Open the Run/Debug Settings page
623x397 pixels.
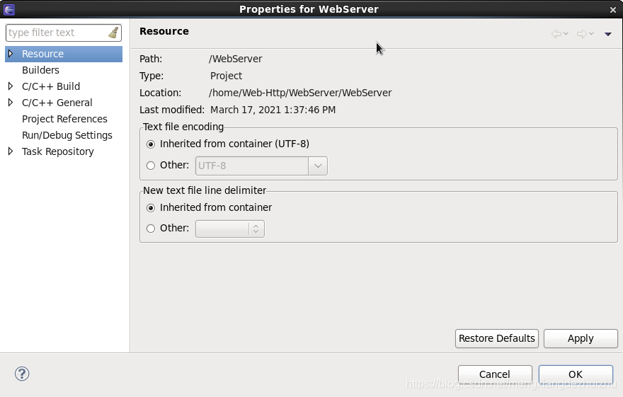coord(67,135)
